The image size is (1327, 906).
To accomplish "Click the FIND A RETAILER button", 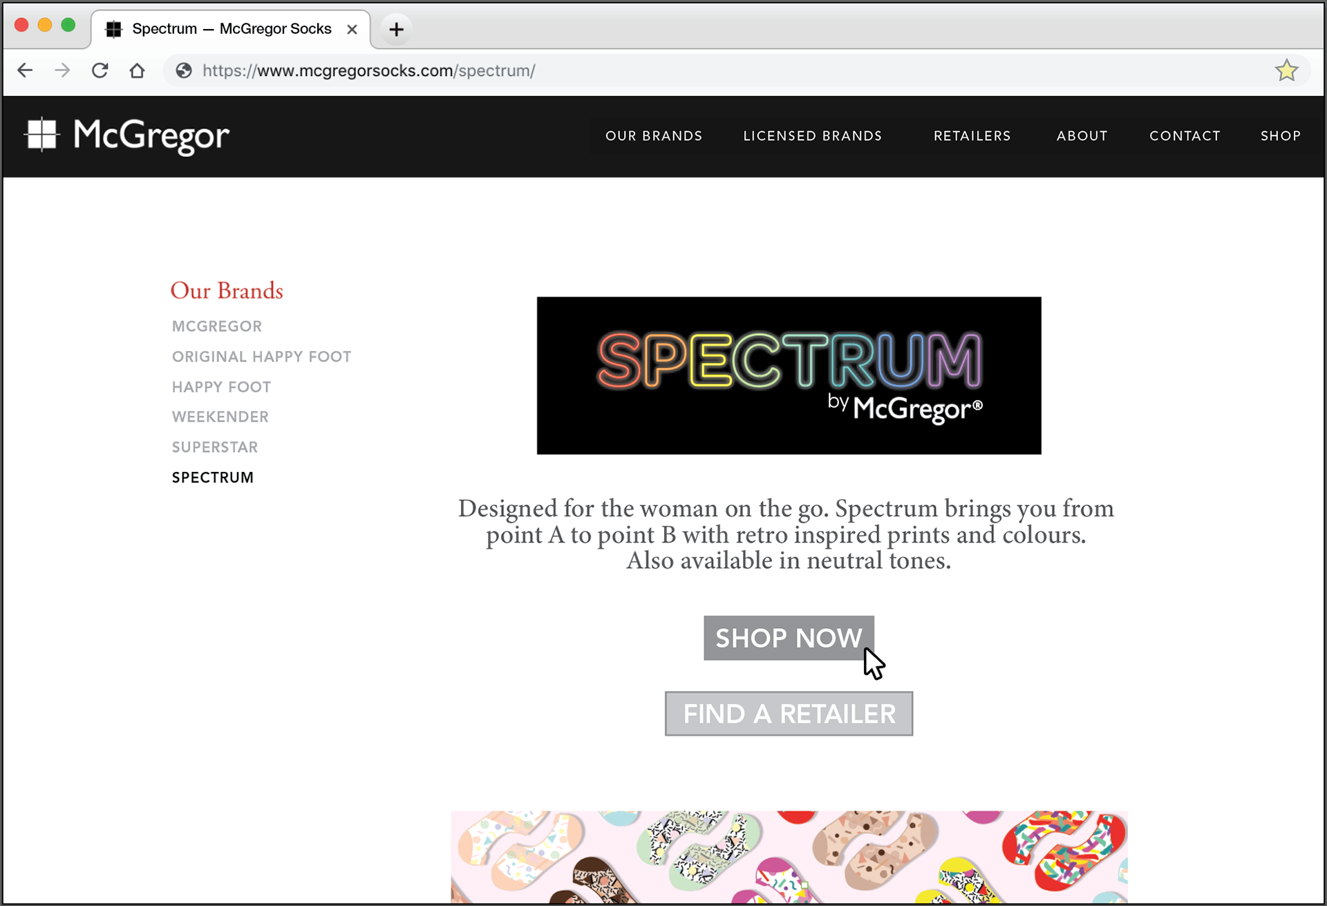I will click(788, 713).
